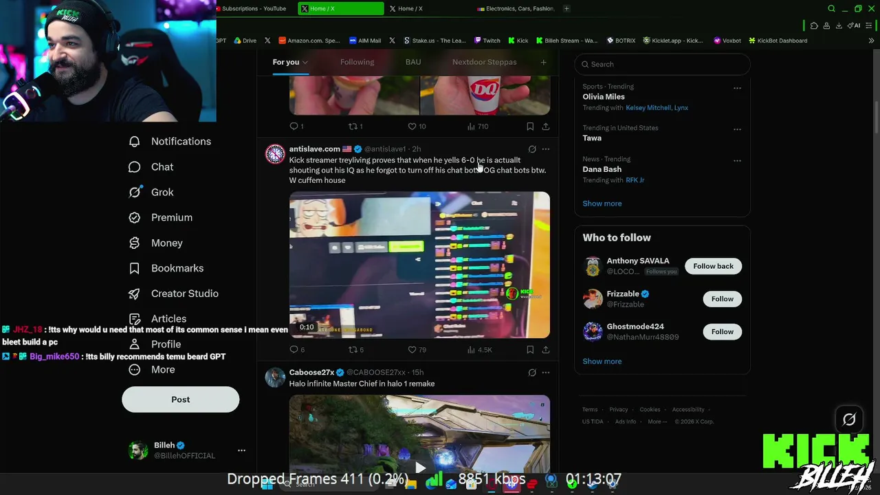Open the Twitch bookmark
Image resolution: width=880 pixels, height=495 pixels.
487,41
